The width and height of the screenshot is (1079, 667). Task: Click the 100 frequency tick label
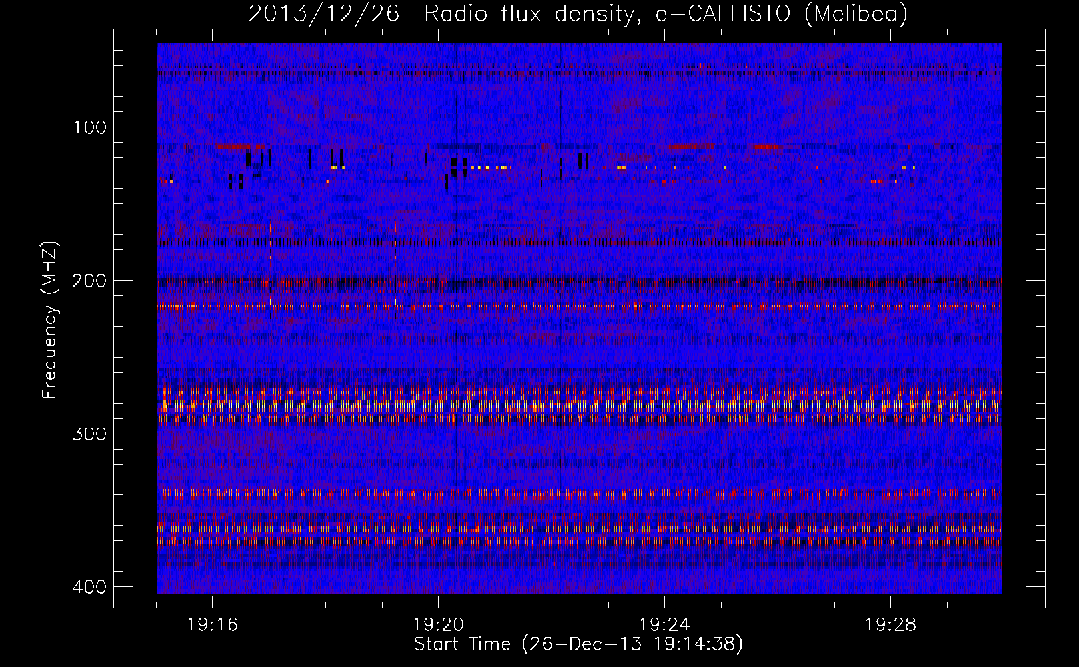[x=89, y=127]
